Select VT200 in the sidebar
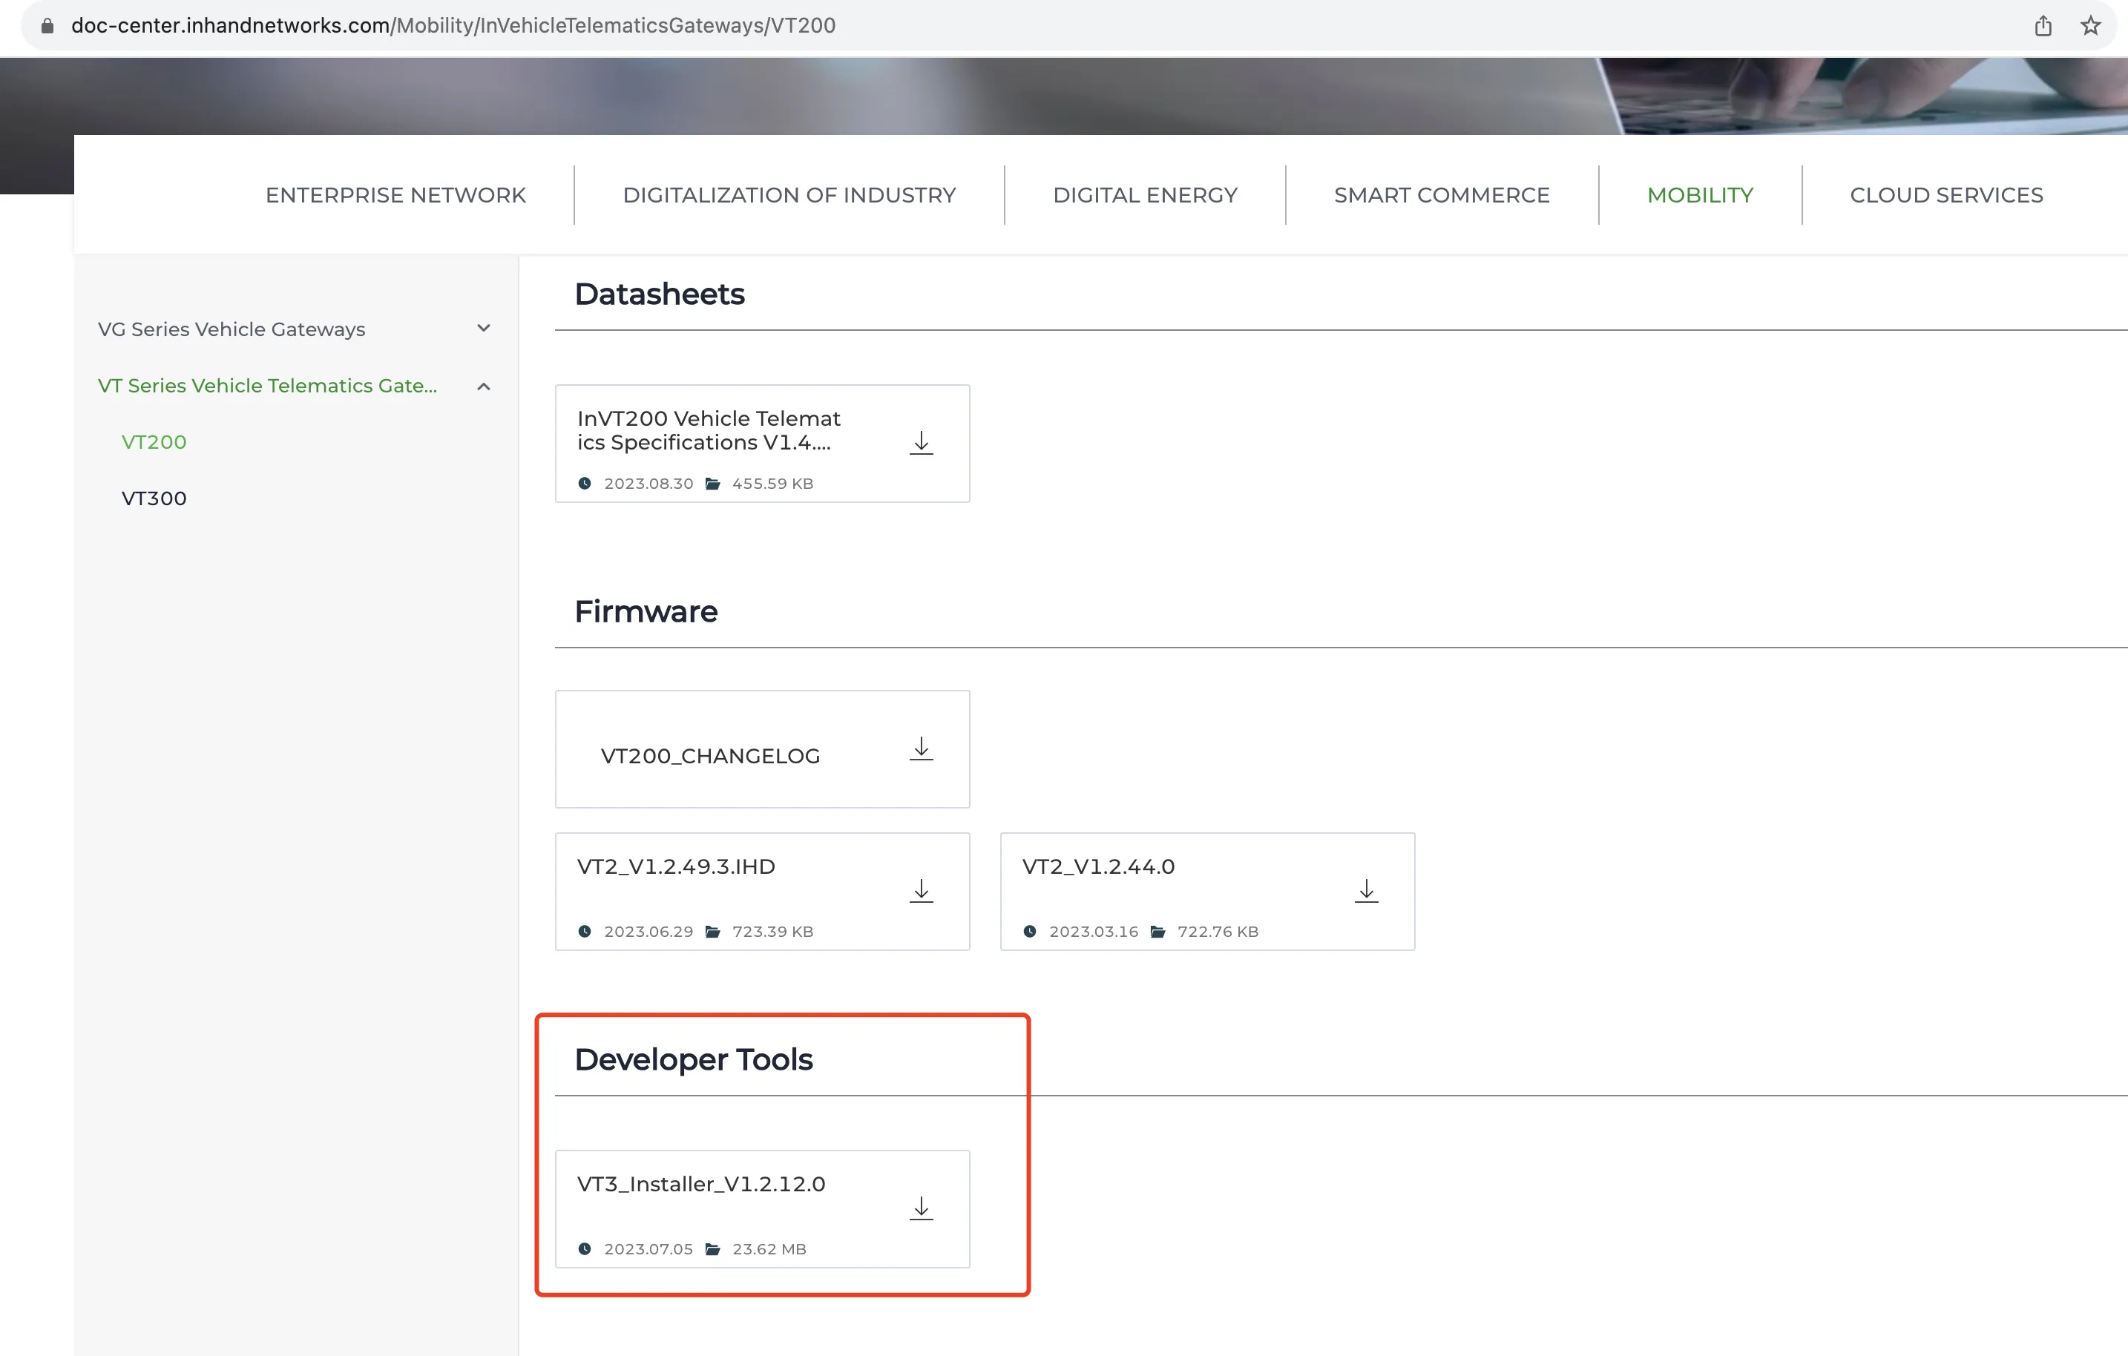 tap(154, 441)
